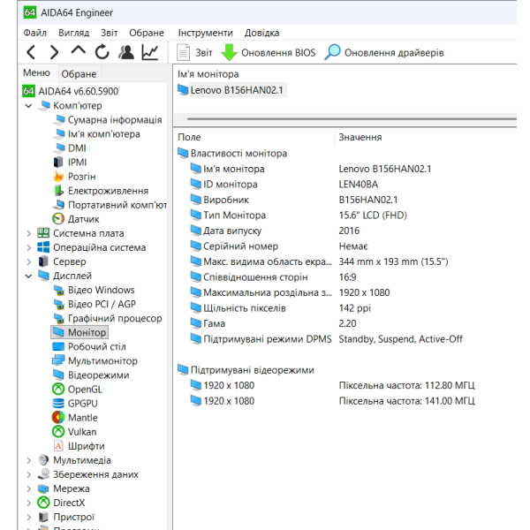
Task: Collapse the Комп'ютер tree node
Action: point(29,106)
